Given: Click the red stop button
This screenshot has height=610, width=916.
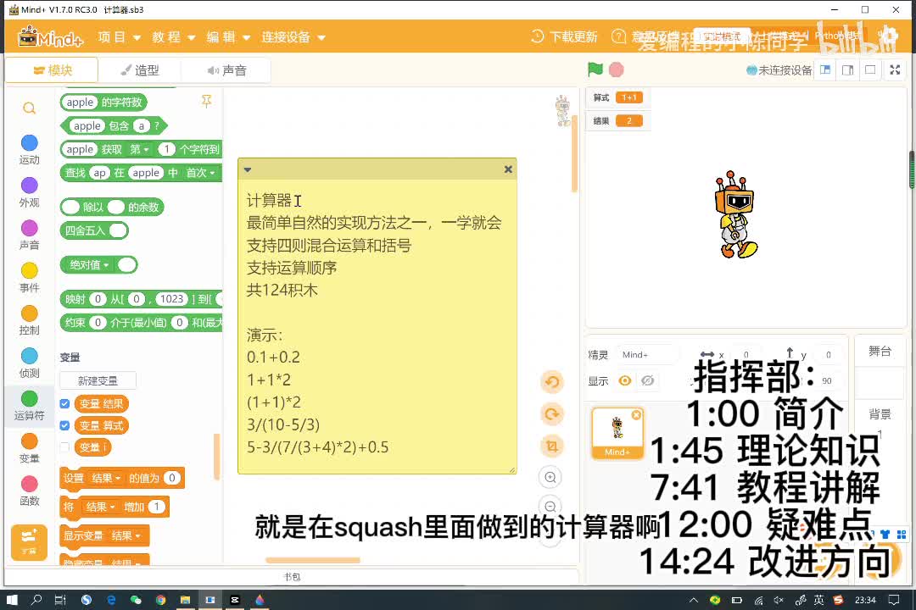Looking at the screenshot, I should coord(616,69).
